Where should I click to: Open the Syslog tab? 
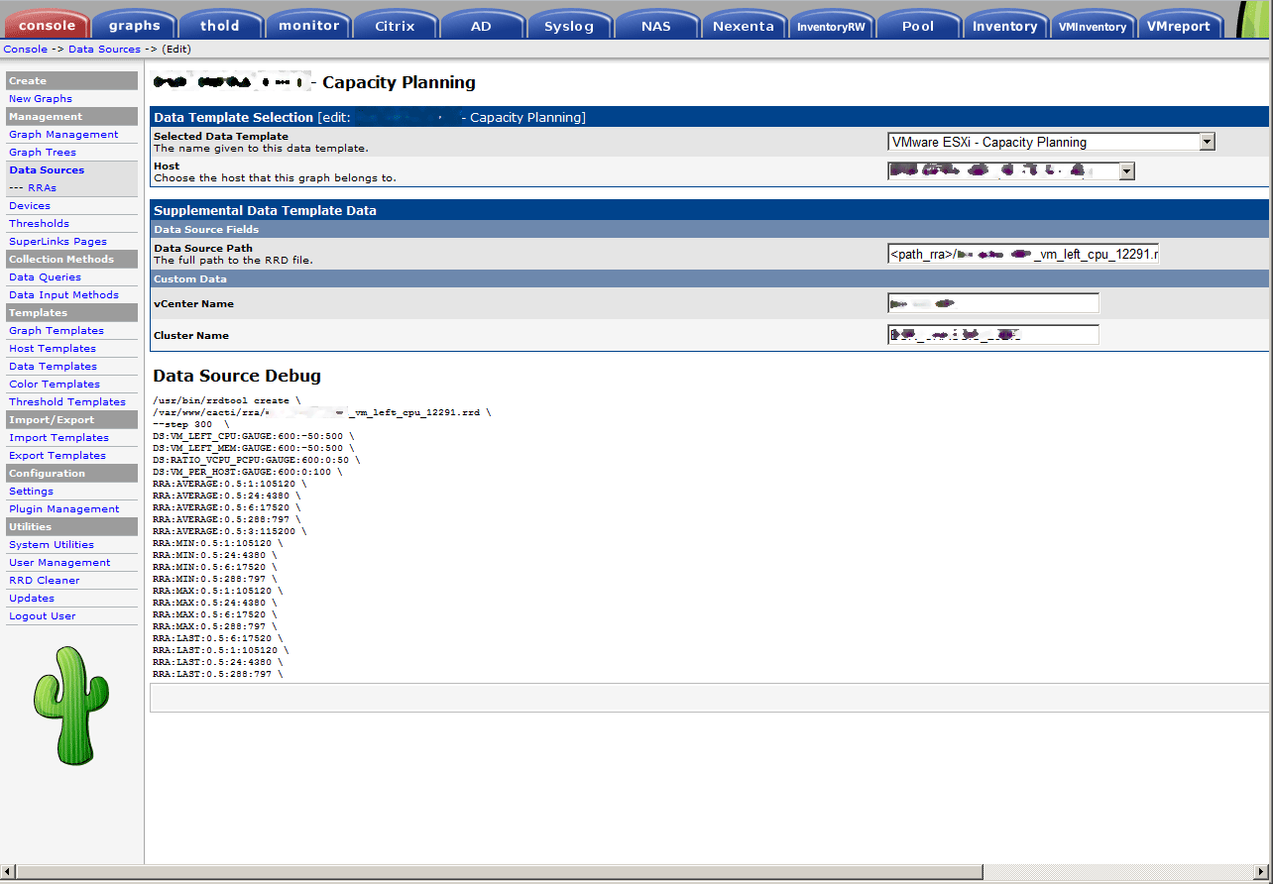569,26
